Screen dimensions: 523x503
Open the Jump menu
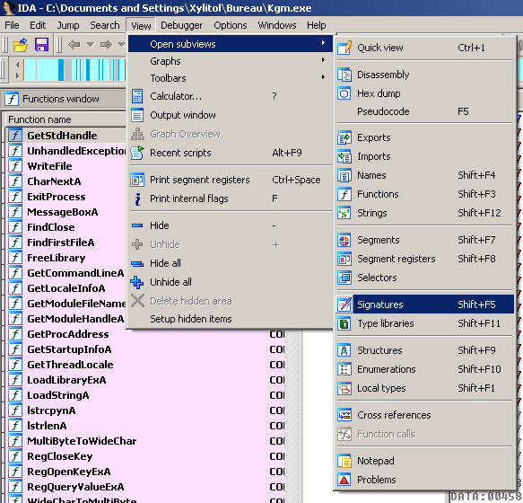click(x=68, y=25)
